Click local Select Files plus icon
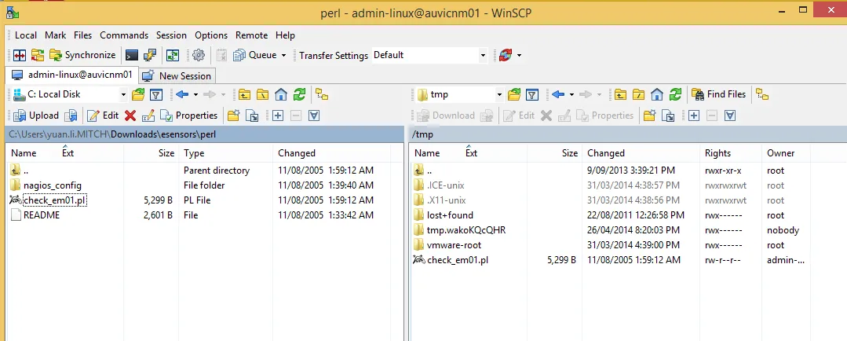 click(x=278, y=115)
